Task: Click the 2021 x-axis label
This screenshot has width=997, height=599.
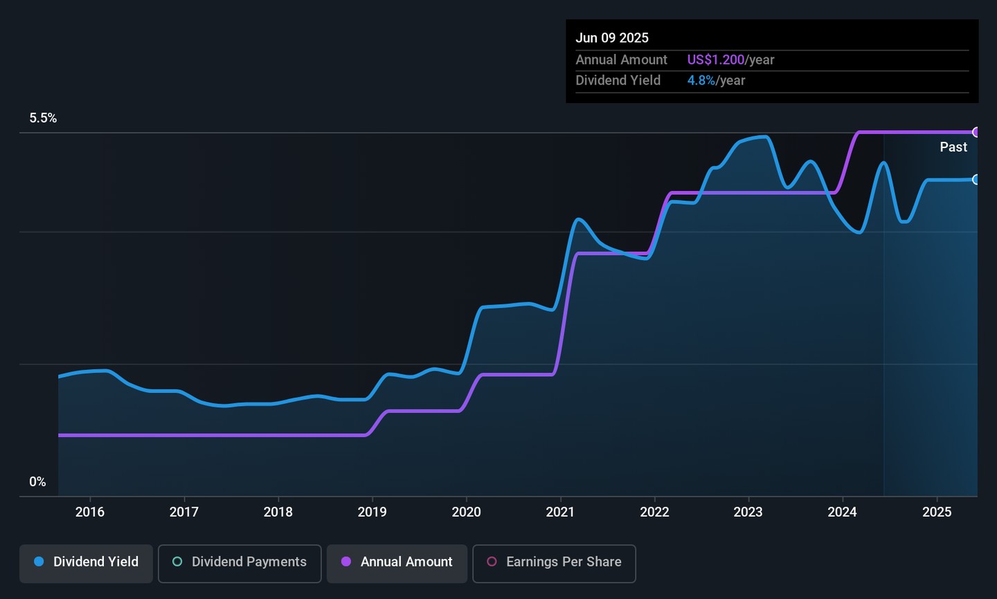Action: pos(560,512)
